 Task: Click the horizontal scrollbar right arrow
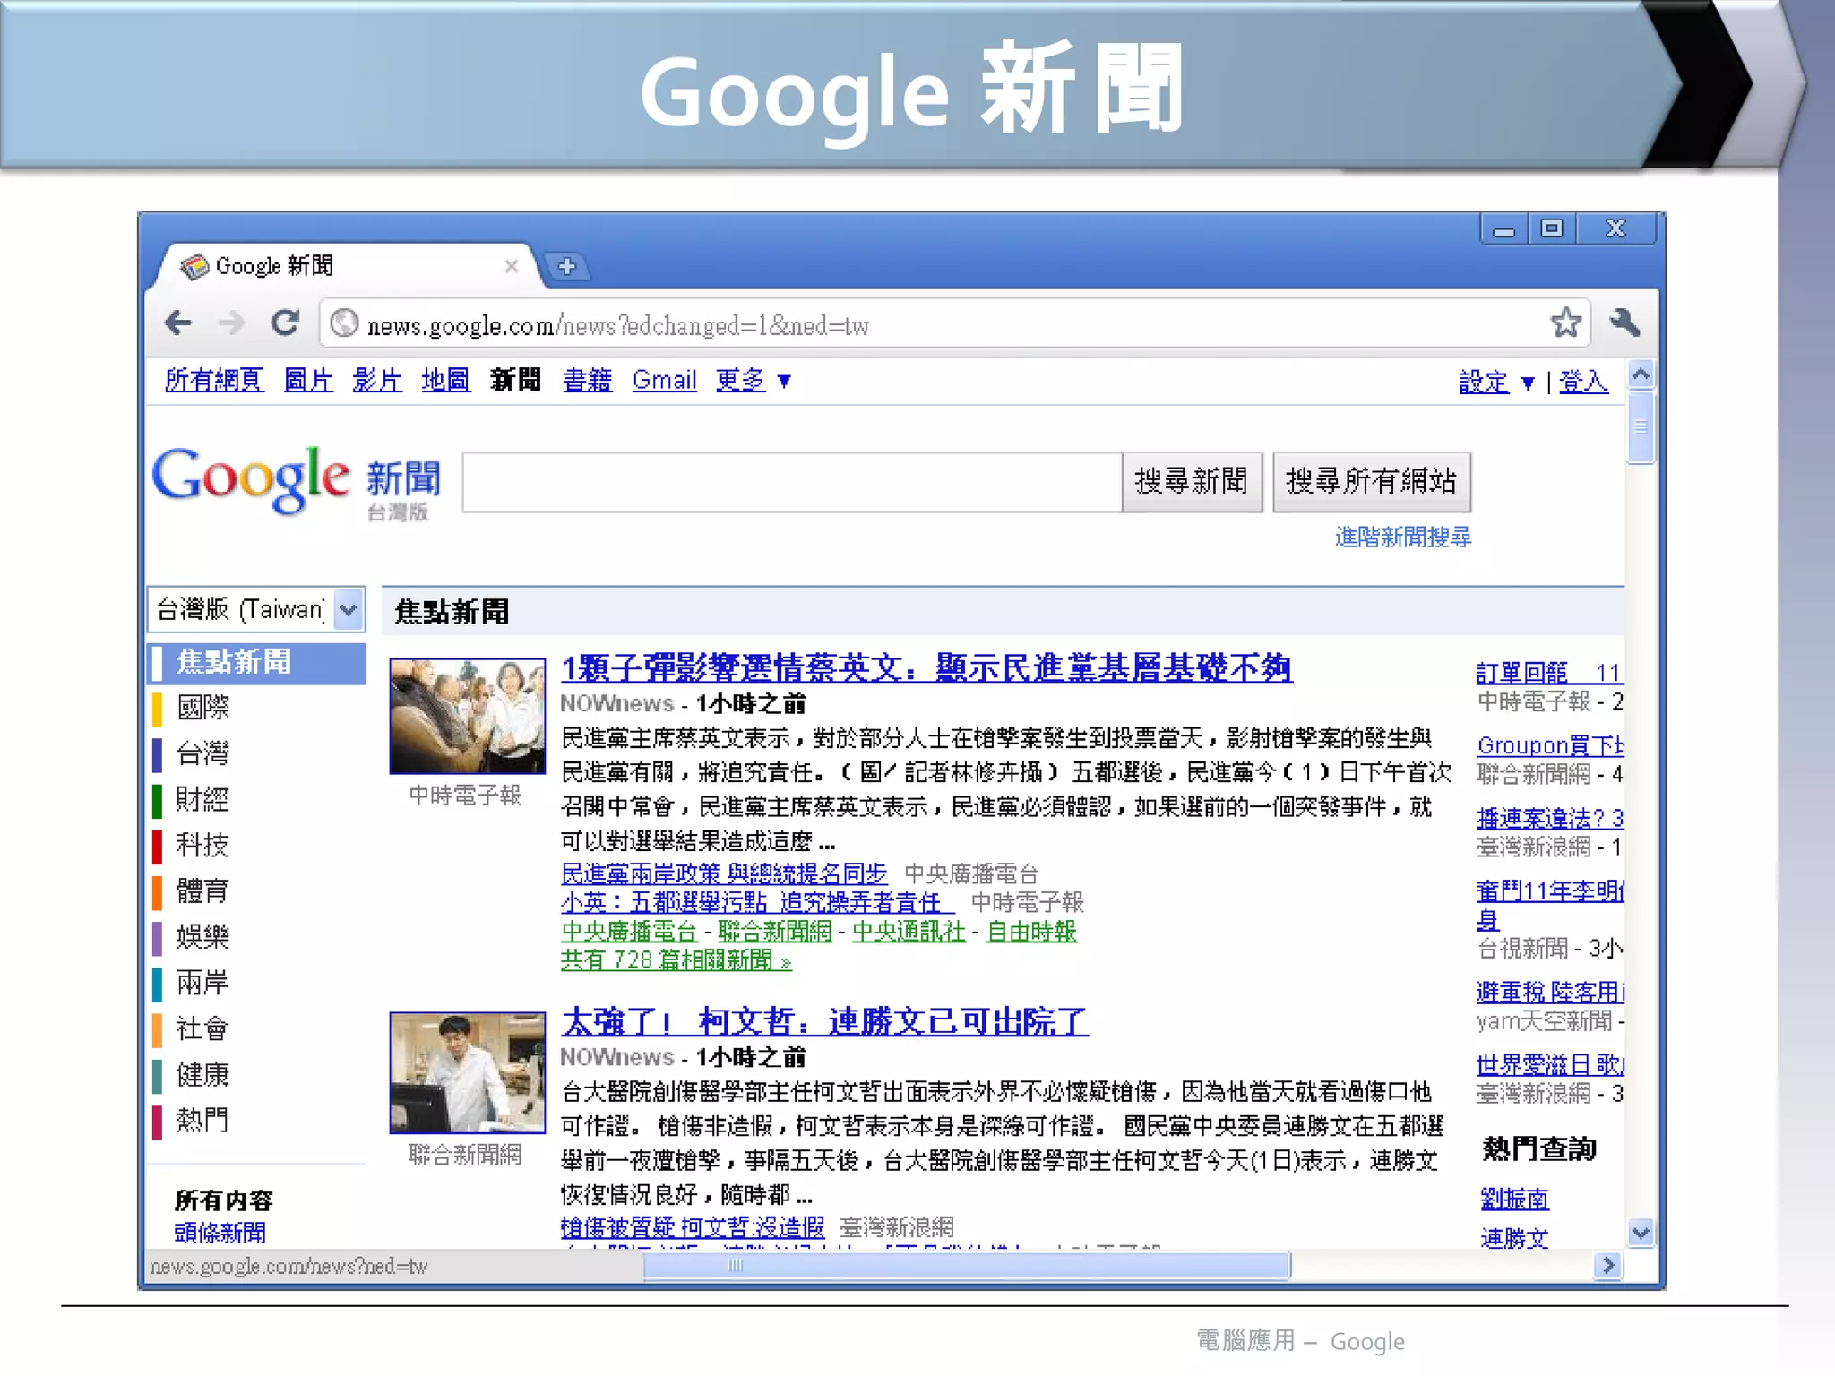pyautogui.click(x=1608, y=1265)
